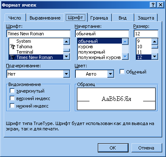Pick size 10 in the size list
The height and width of the screenshot is (157, 166).
[x=144, y=47]
